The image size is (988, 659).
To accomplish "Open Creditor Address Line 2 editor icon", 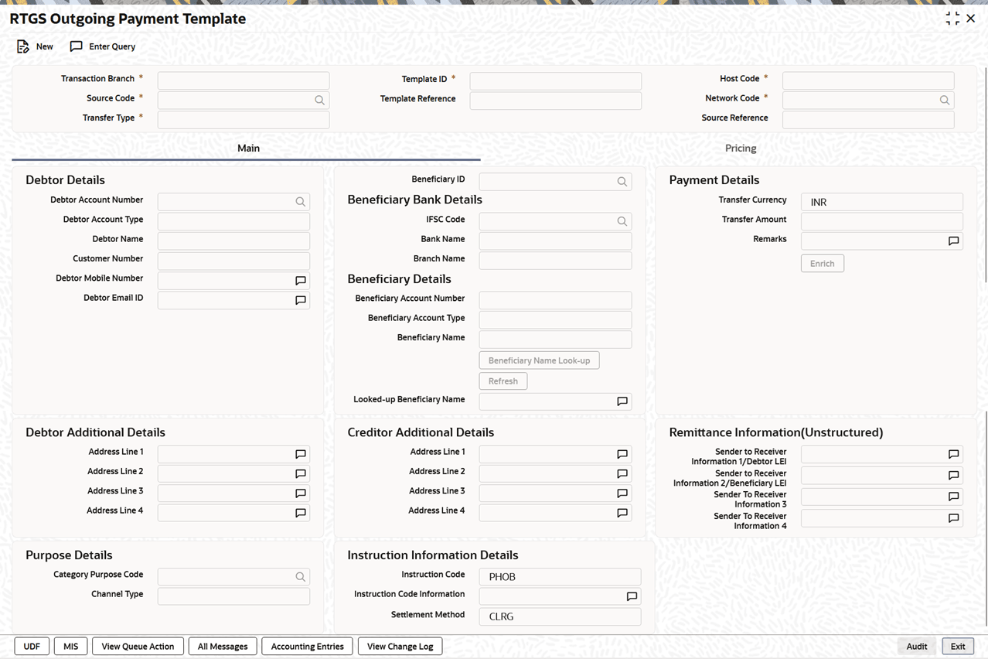I will [x=622, y=473].
